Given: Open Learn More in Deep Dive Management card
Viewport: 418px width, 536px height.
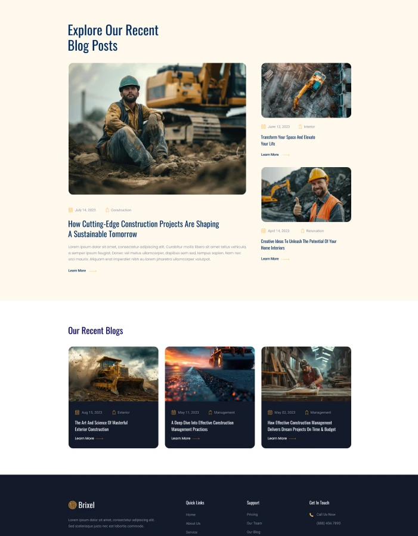Looking at the screenshot, I should [x=181, y=438].
